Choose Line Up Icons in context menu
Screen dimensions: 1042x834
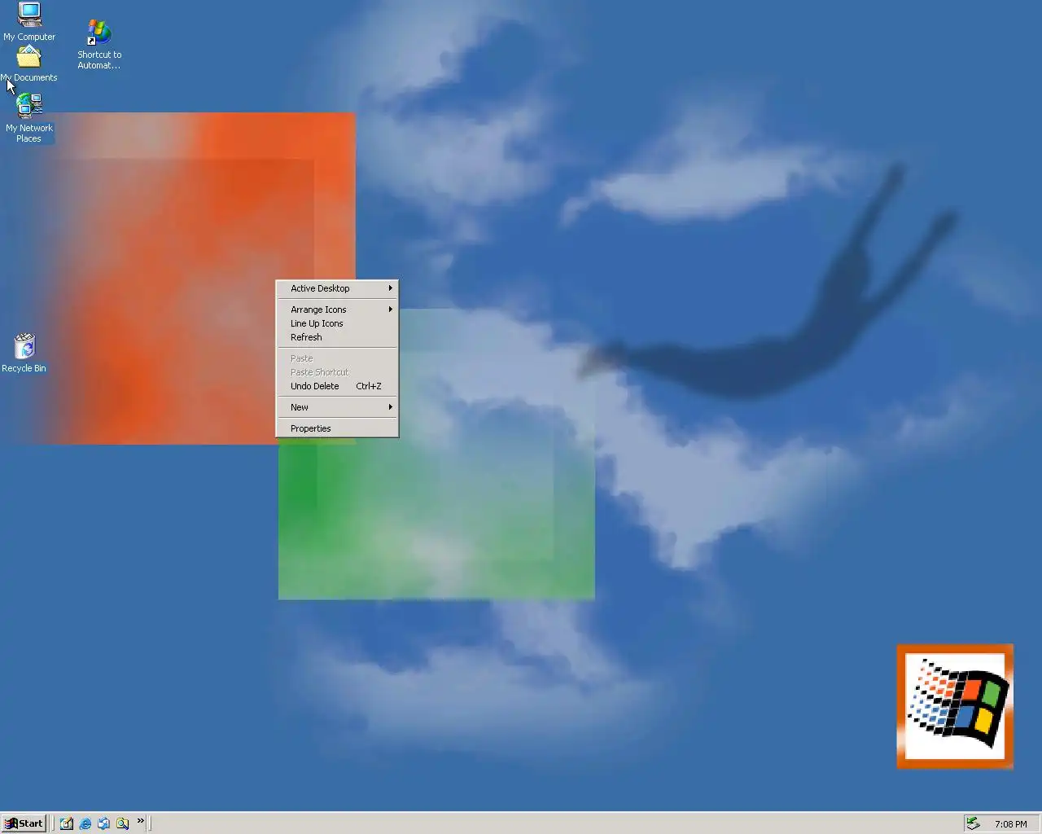[337, 323]
